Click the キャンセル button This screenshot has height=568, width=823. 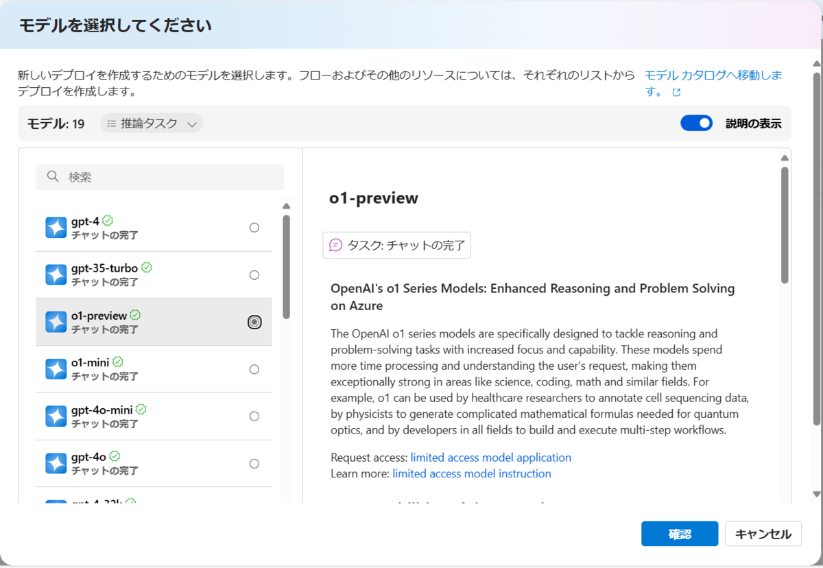point(763,534)
